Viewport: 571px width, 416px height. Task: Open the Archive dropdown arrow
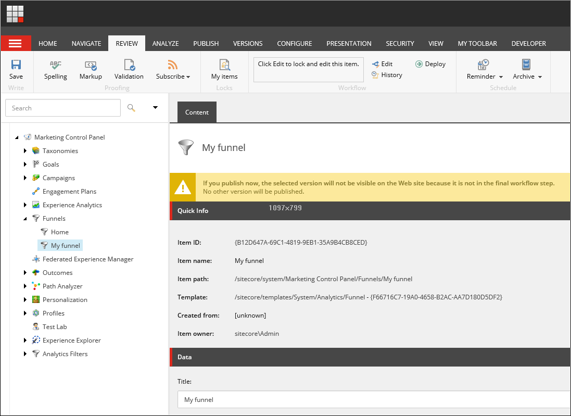pyautogui.click(x=540, y=77)
